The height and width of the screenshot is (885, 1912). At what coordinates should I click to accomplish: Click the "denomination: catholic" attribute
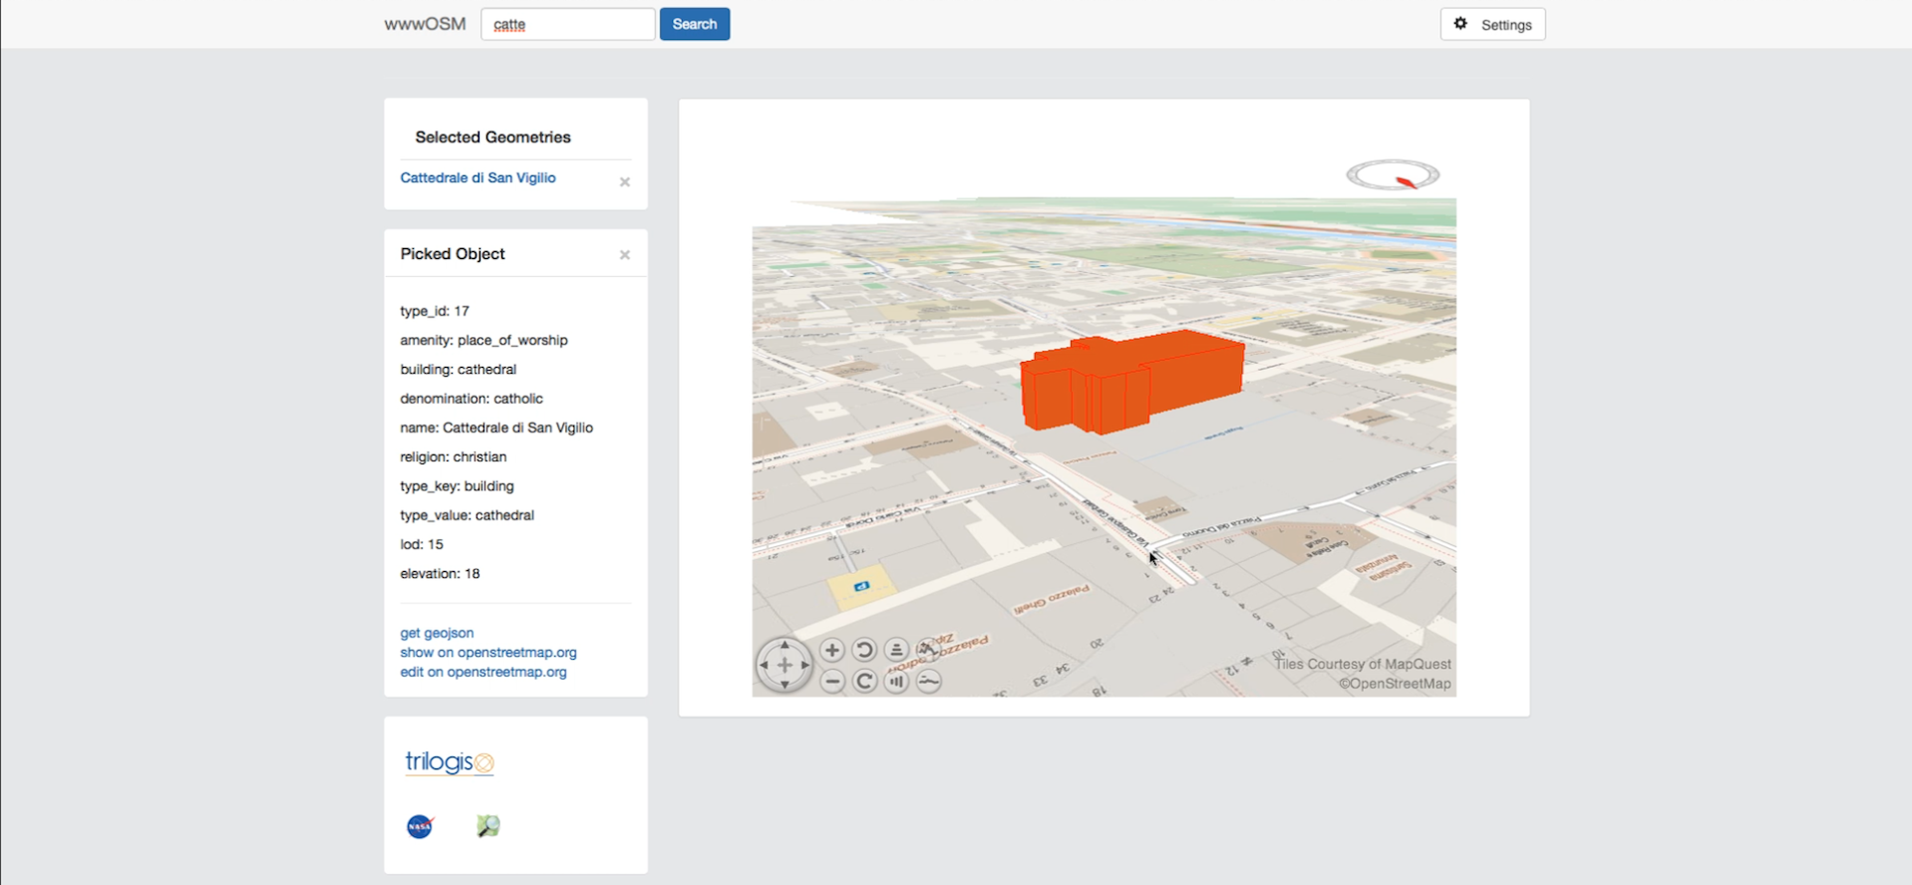[472, 399]
